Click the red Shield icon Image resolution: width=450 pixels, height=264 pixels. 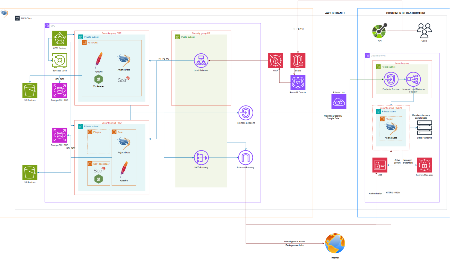pos(298,61)
